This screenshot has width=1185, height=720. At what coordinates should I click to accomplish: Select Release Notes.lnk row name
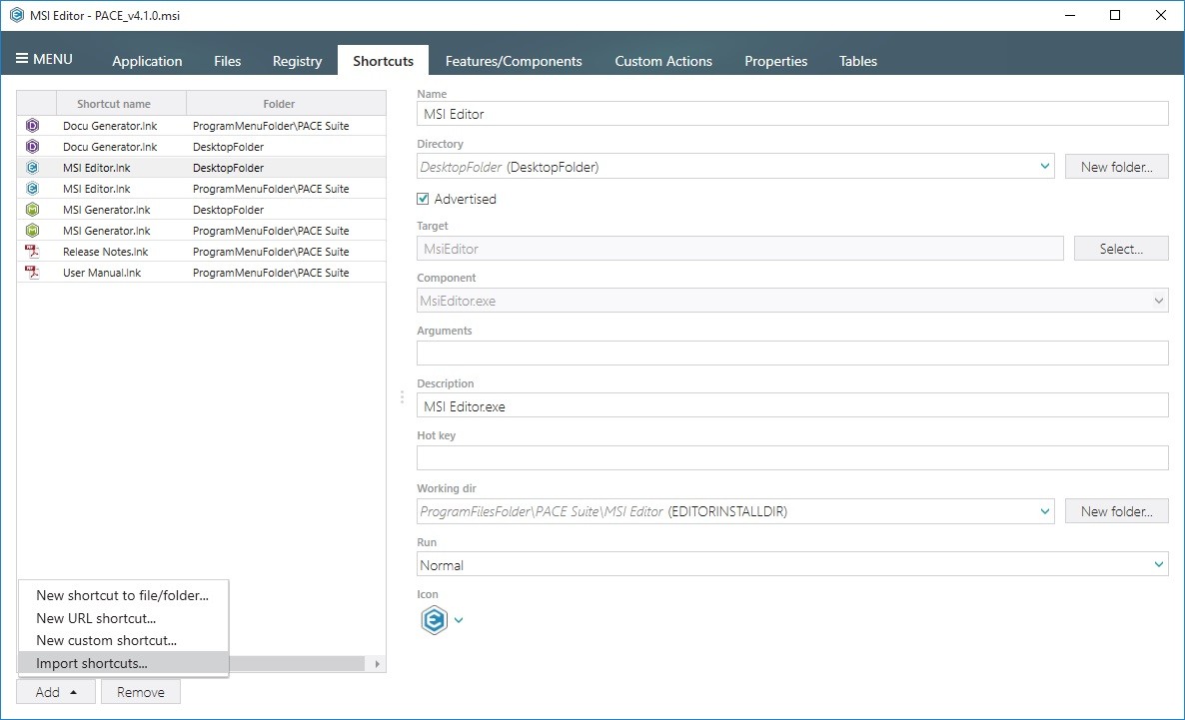coord(105,252)
